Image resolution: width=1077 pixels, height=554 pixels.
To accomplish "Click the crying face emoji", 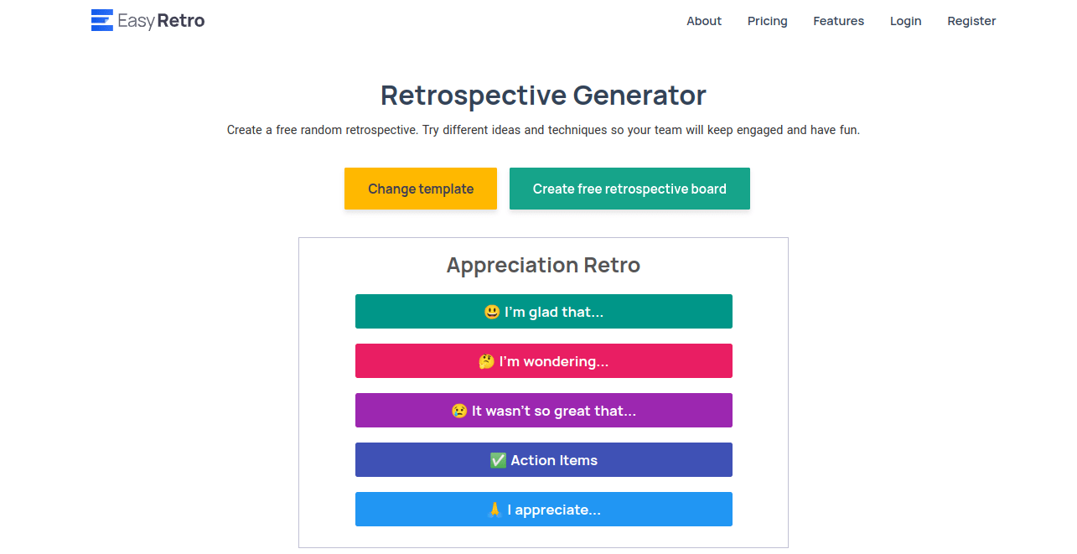I will 459,411.
